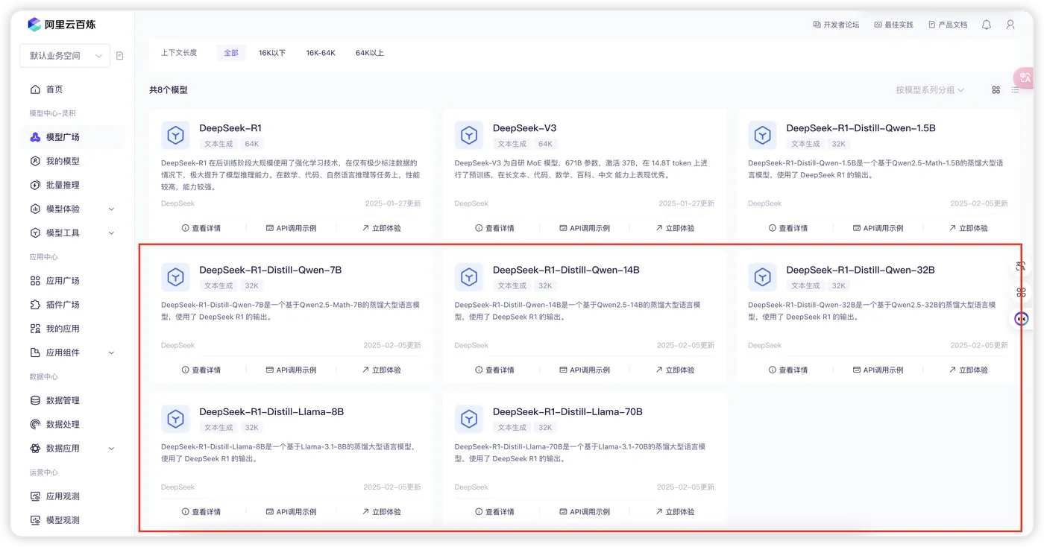The width and height of the screenshot is (1044, 547).
Task: Click the 文本生成 tag on DeepSeek-R1-Distill-Llama-8B
Action: click(x=218, y=428)
